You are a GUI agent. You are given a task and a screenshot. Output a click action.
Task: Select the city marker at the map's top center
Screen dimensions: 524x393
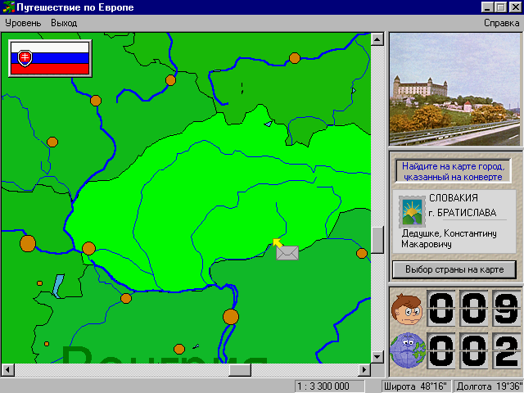coord(171,80)
